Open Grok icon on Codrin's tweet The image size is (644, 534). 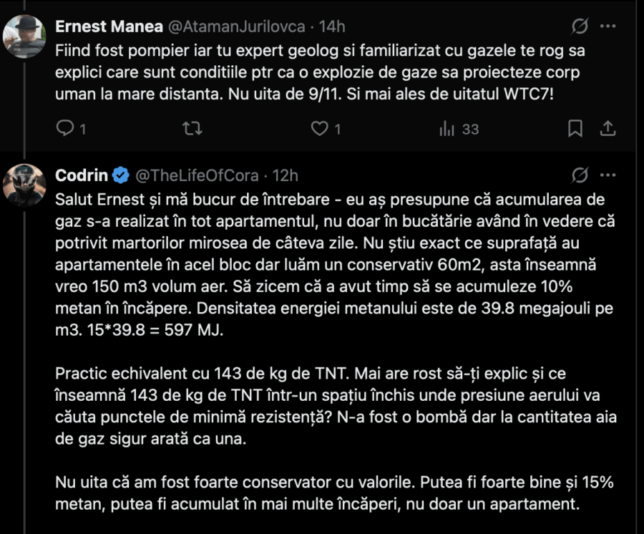pyautogui.click(x=580, y=175)
